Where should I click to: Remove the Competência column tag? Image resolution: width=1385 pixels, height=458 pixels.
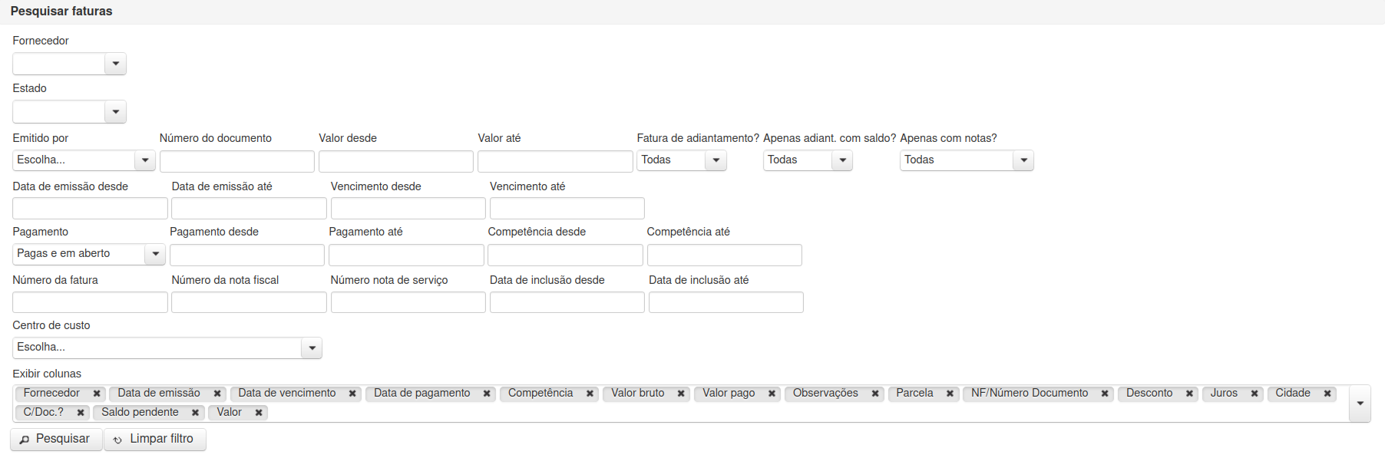[590, 394]
